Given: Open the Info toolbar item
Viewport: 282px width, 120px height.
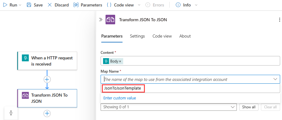Looking at the screenshot, I should (183, 5).
